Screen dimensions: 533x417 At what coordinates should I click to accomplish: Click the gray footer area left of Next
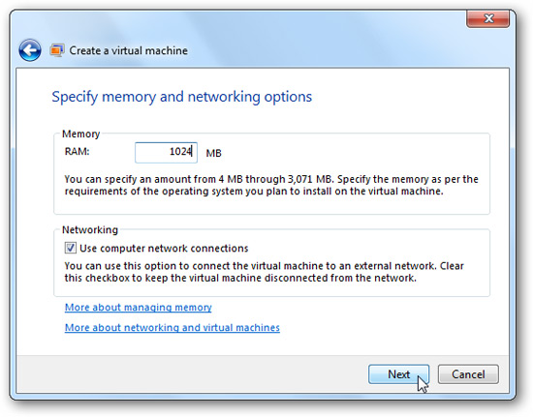click(x=192, y=374)
